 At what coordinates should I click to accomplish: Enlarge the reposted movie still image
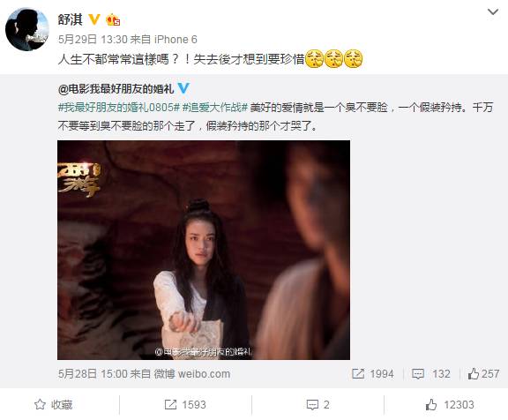click(204, 250)
